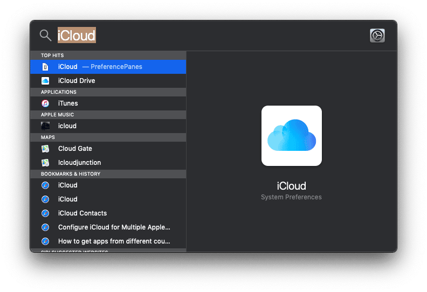Open Configure iCloud for Multiple Apple bookmark
The height and width of the screenshot is (292, 427).
tap(108, 227)
